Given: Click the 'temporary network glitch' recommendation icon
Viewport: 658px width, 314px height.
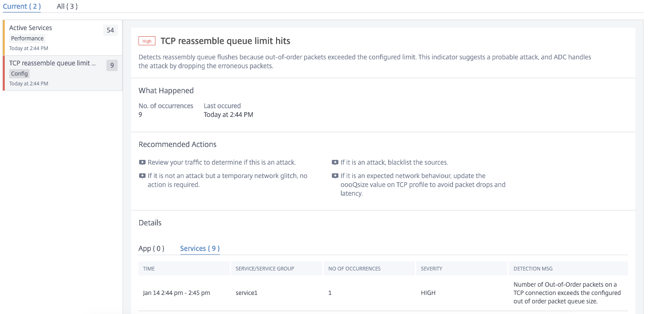Looking at the screenshot, I should click(142, 176).
